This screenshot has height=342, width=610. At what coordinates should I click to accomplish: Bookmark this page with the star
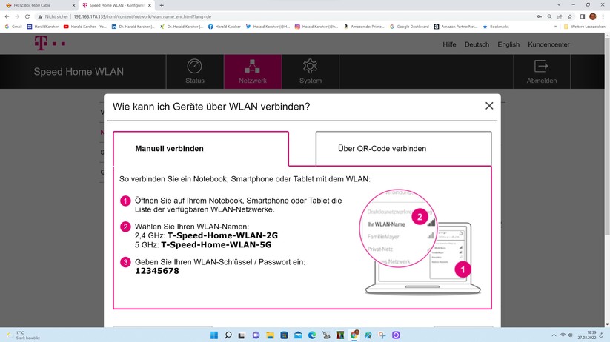570,16
